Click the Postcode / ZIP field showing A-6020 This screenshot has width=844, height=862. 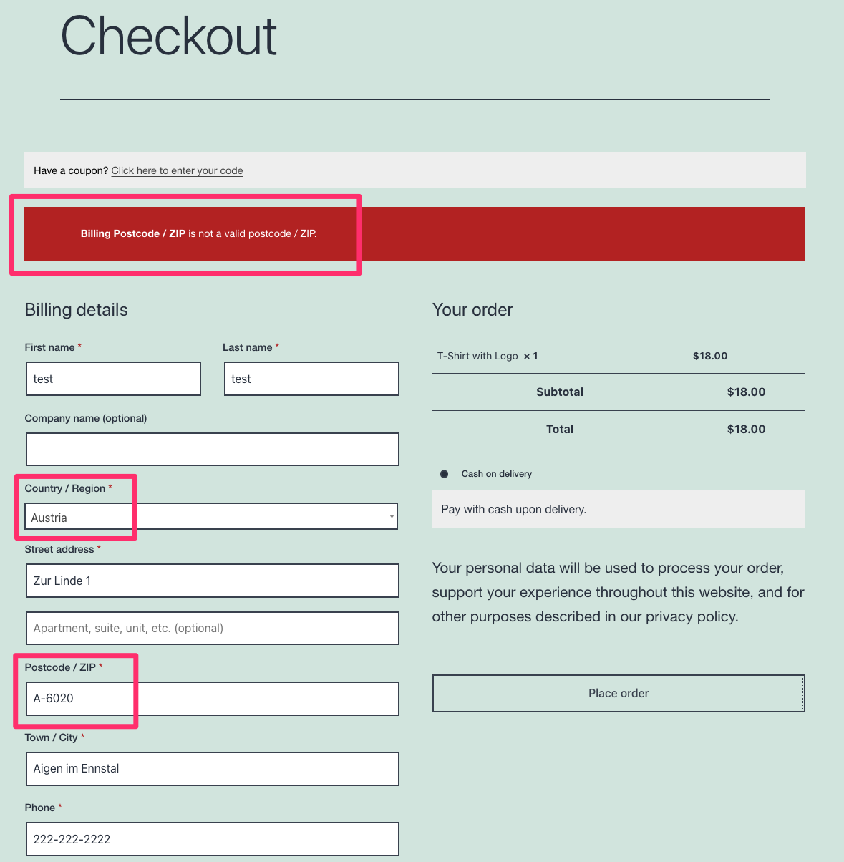coord(212,699)
